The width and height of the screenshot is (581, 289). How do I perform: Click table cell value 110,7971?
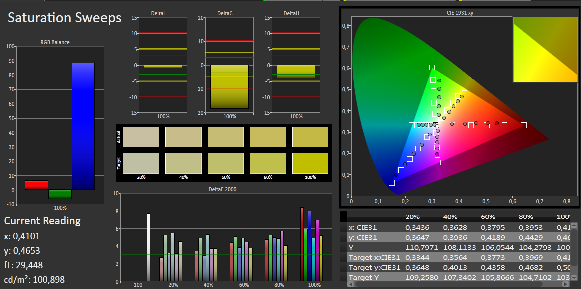[421, 247]
